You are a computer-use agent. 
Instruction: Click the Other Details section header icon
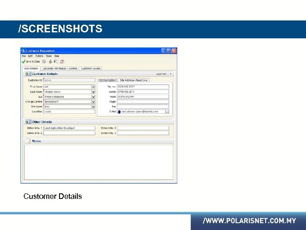[x=28, y=122]
